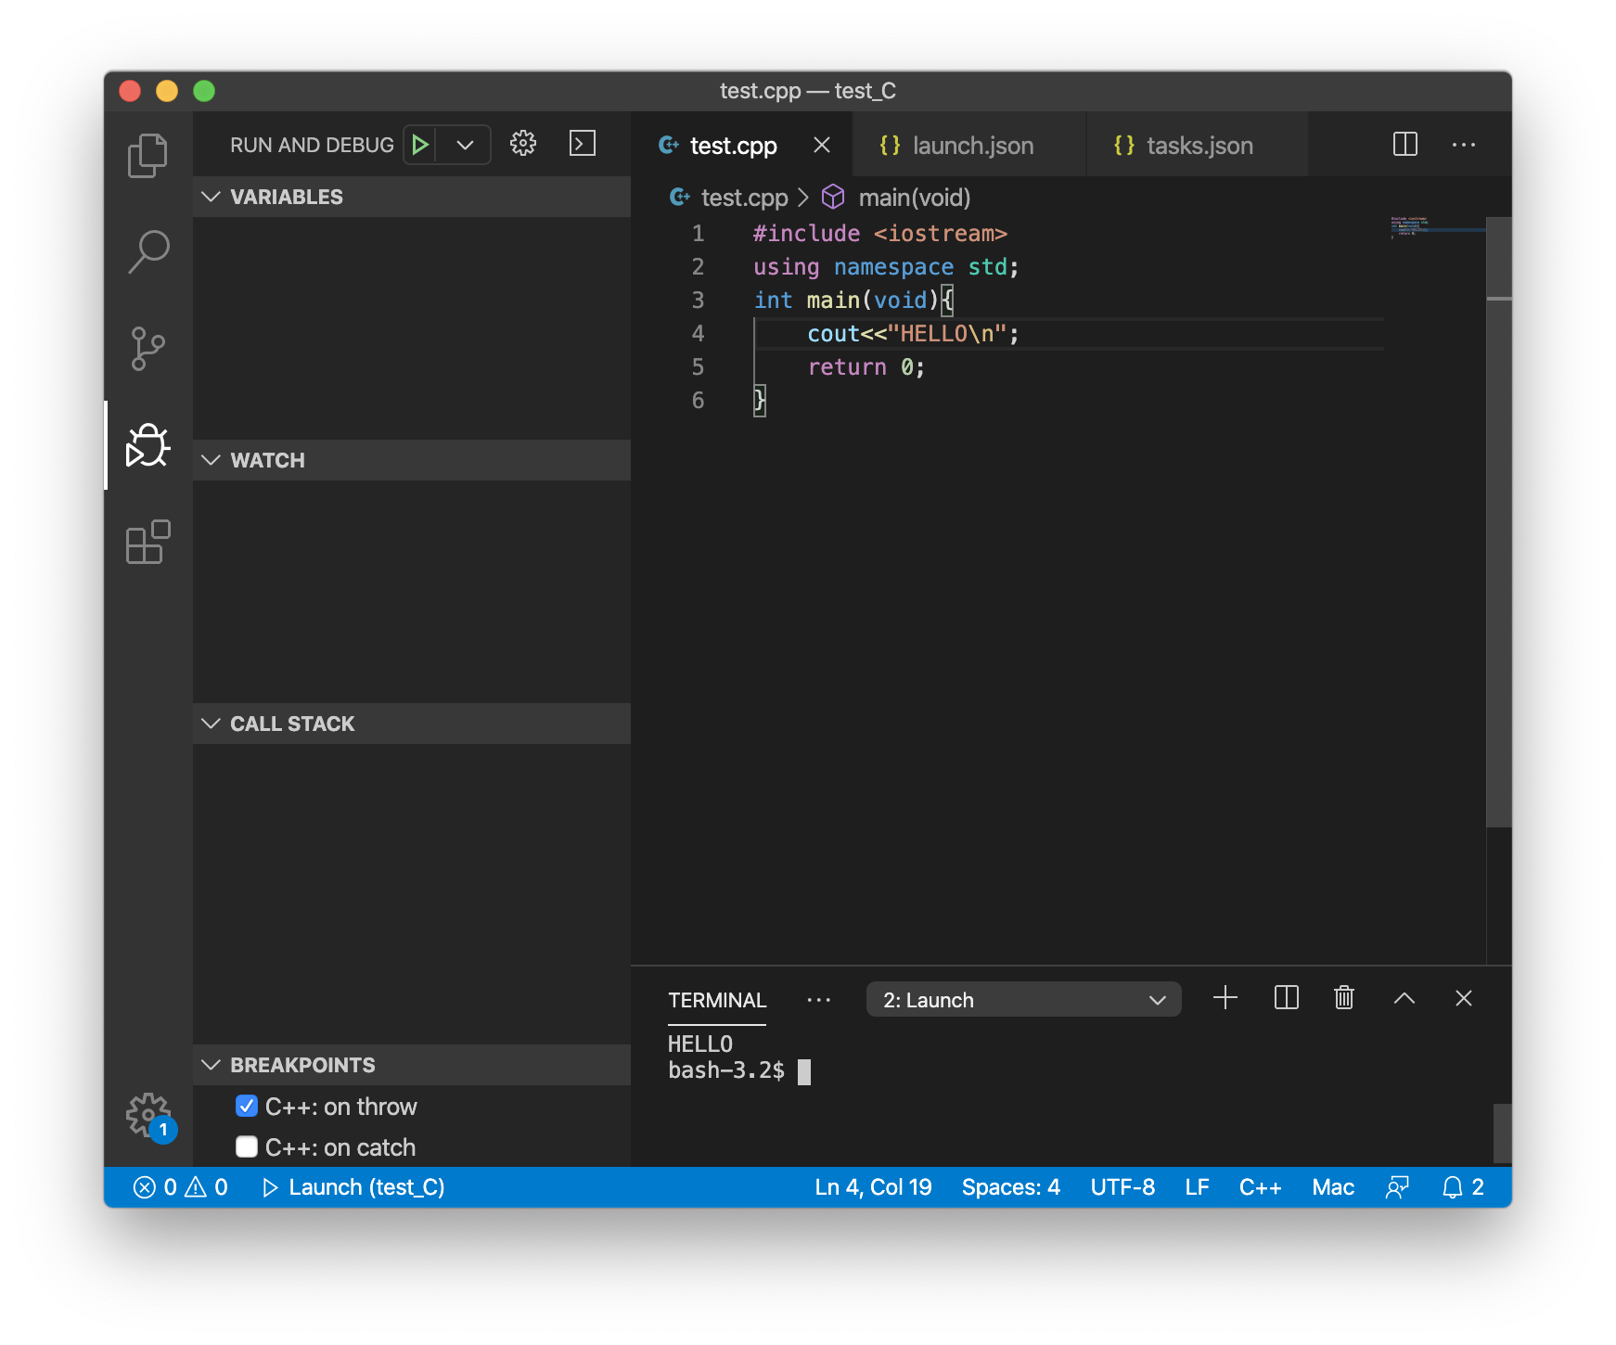Screen dimensions: 1616x1345
Task: Split the editor to the right
Action: click(x=1405, y=144)
